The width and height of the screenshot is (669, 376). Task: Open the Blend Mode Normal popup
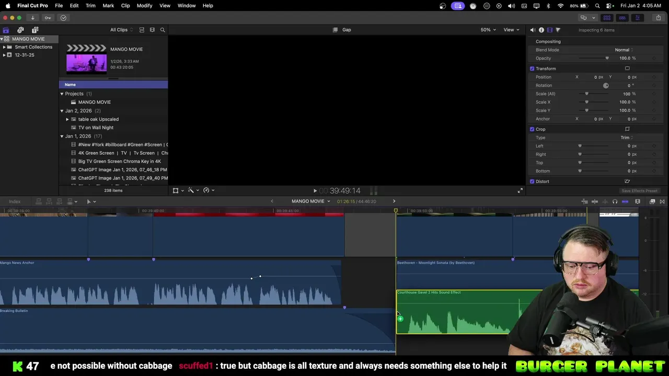coord(624,50)
